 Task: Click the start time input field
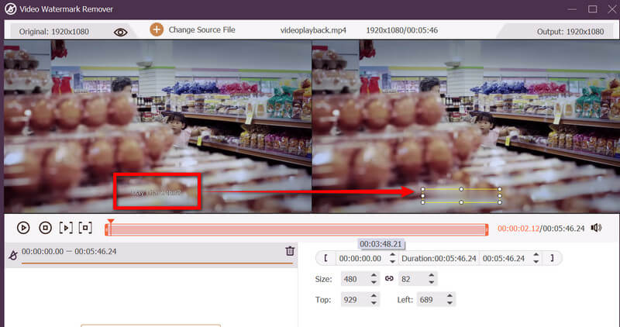pyautogui.click(x=361, y=258)
